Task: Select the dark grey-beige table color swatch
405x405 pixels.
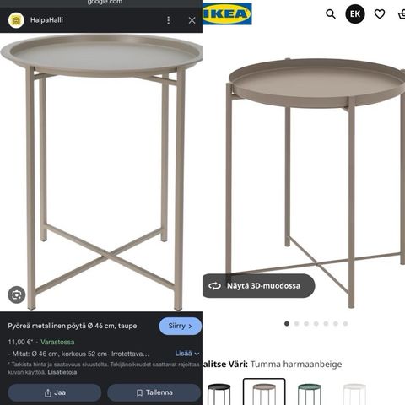Action: pyautogui.click(x=264, y=392)
